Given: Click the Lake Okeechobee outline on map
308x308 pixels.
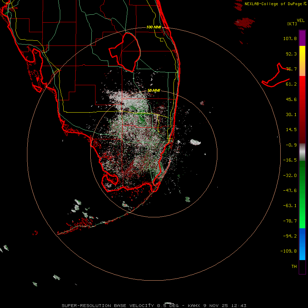Looking at the screenshot, I should tap(125, 52).
